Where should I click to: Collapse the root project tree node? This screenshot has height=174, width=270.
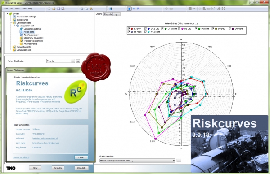[7, 14]
